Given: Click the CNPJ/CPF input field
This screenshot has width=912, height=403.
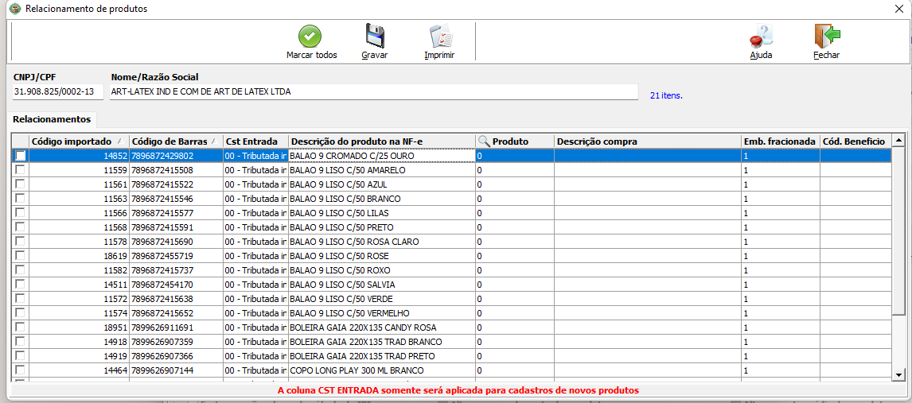Looking at the screenshot, I should [58, 91].
